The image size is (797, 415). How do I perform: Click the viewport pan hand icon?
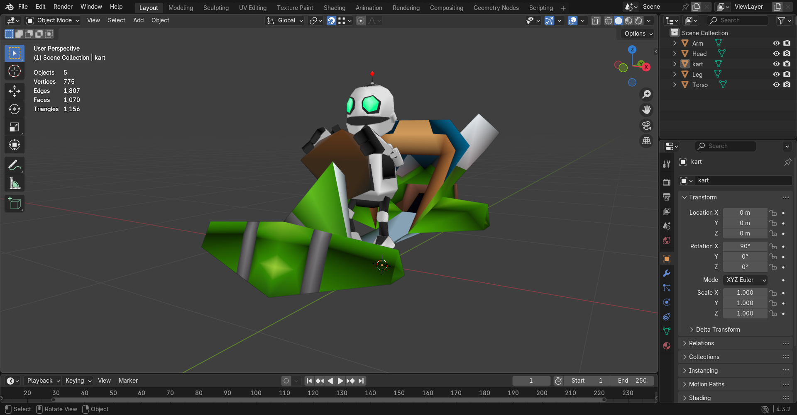pos(646,110)
